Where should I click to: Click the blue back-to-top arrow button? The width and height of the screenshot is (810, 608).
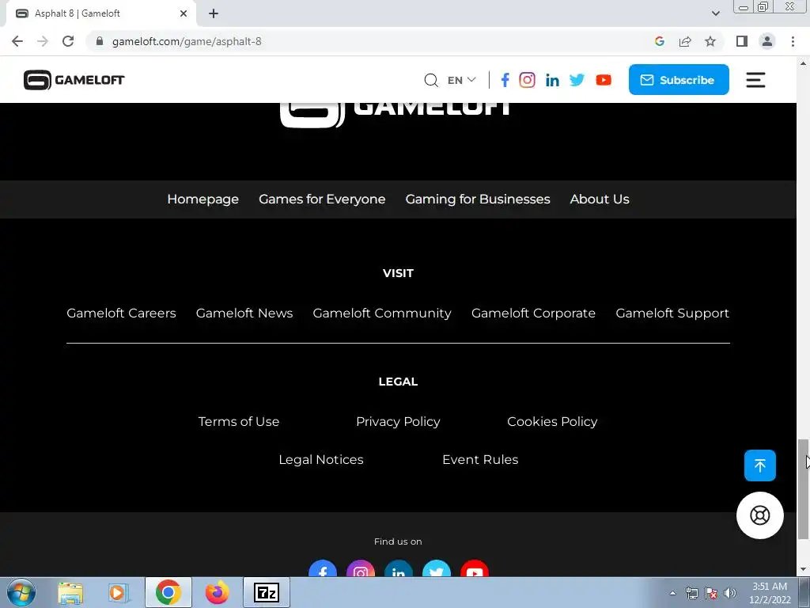click(x=760, y=465)
